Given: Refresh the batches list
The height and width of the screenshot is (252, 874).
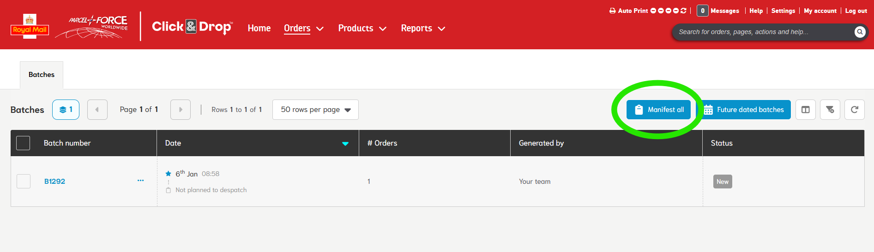Looking at the screenshot, I should pyautogui.click(x=854, y=110).
